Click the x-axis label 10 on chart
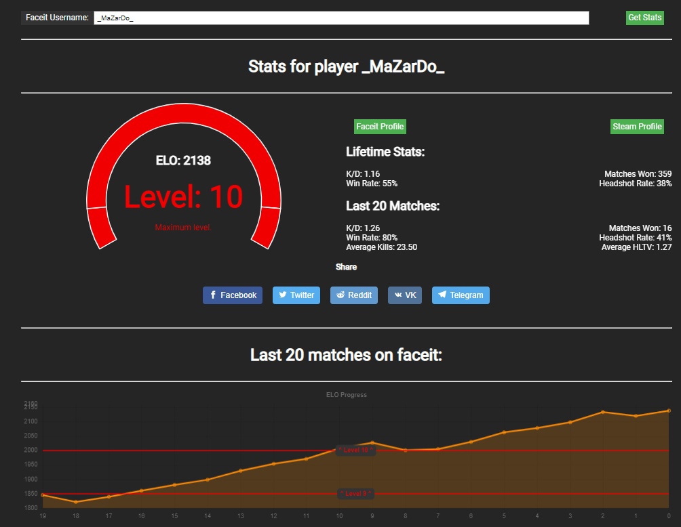This screenshot has width=681, height=527. tap(339, 516)
